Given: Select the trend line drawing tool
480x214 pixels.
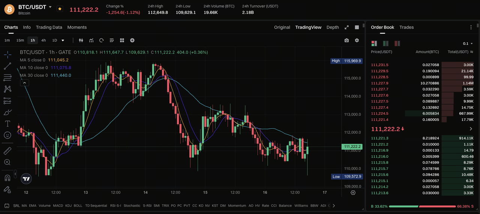Looking at the screenshot, I should (x=7, y=66).
